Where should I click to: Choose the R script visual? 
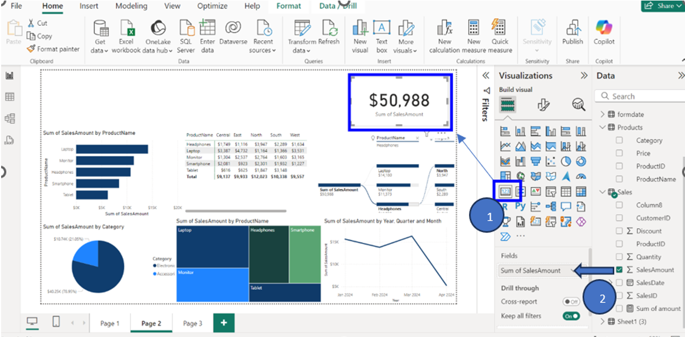[x=505, y=207]
